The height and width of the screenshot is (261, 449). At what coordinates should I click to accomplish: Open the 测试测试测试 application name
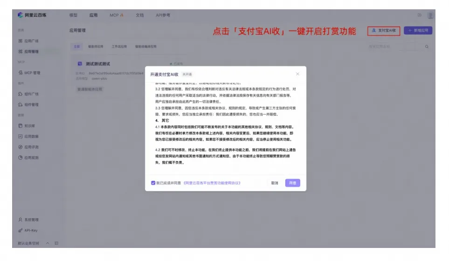click(97, 64)
